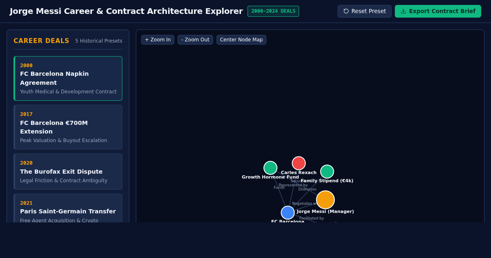The height and width of the screenshot is (258, 491).
Task: Open the 2020 Burofax Exit Dispute preset
Action: pos(68,172)
